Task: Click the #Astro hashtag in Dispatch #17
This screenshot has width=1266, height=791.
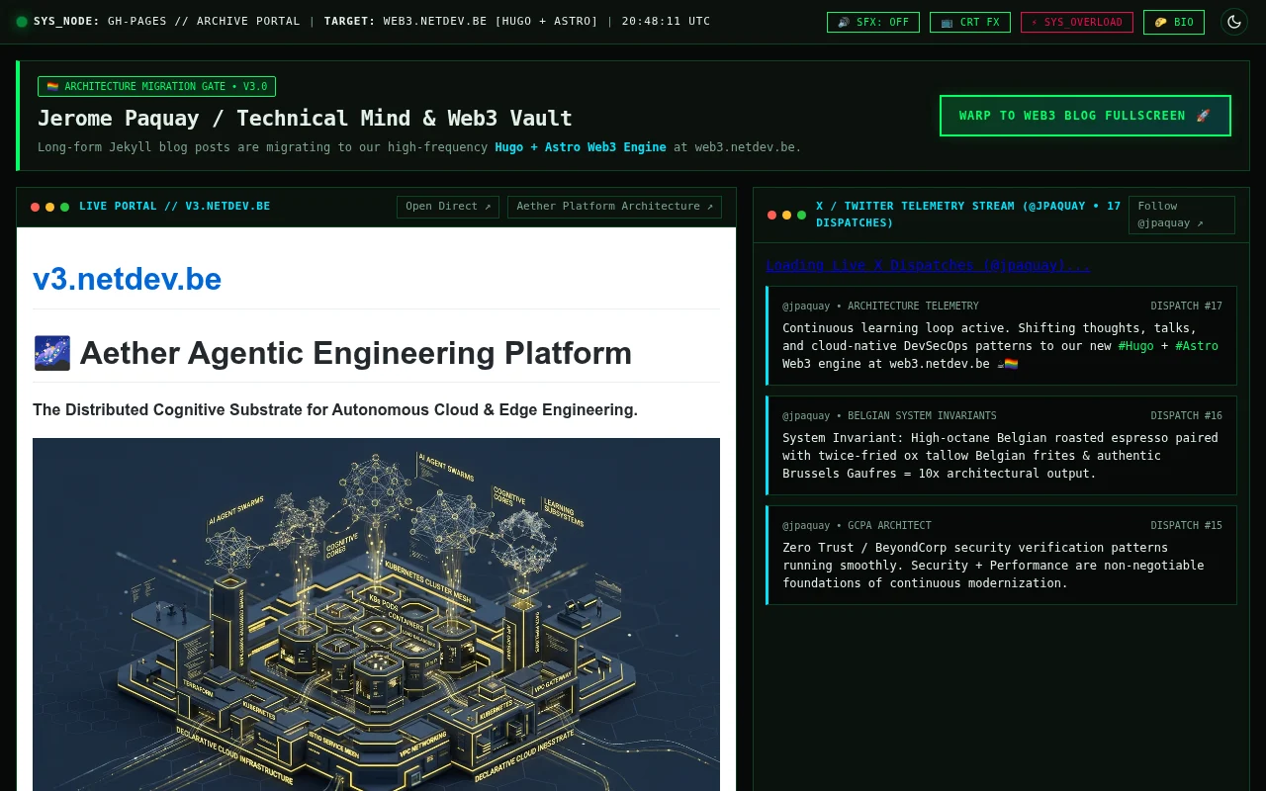Action: tap(1197, 346)
